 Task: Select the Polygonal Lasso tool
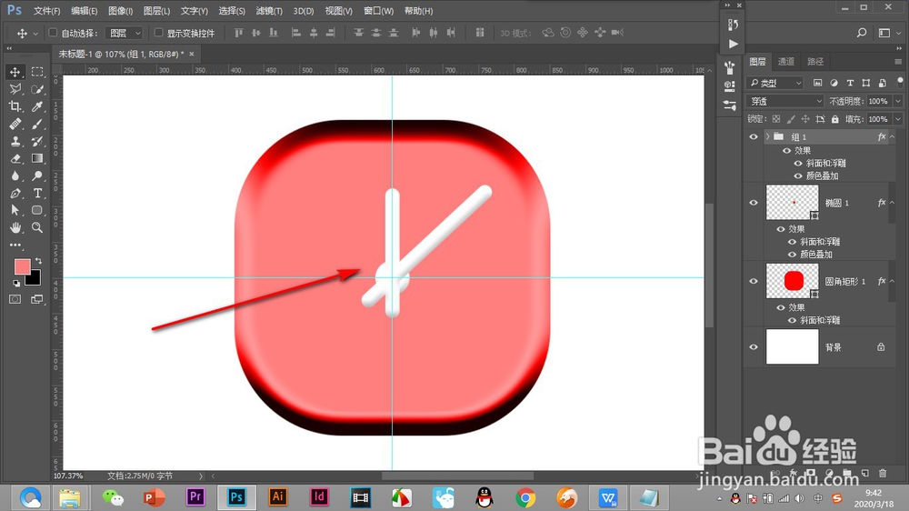[15, 89]
